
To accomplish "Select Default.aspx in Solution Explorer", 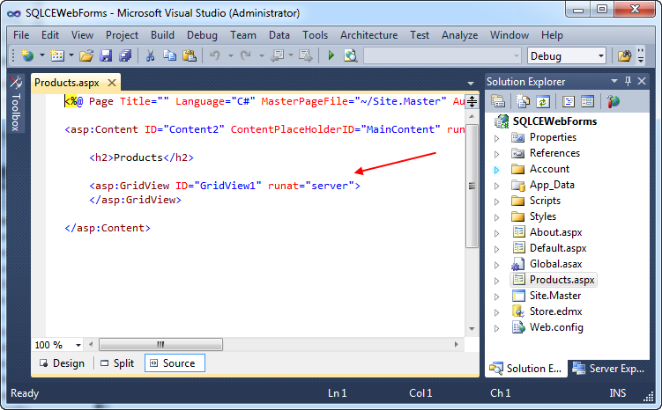I will [558, 248].
